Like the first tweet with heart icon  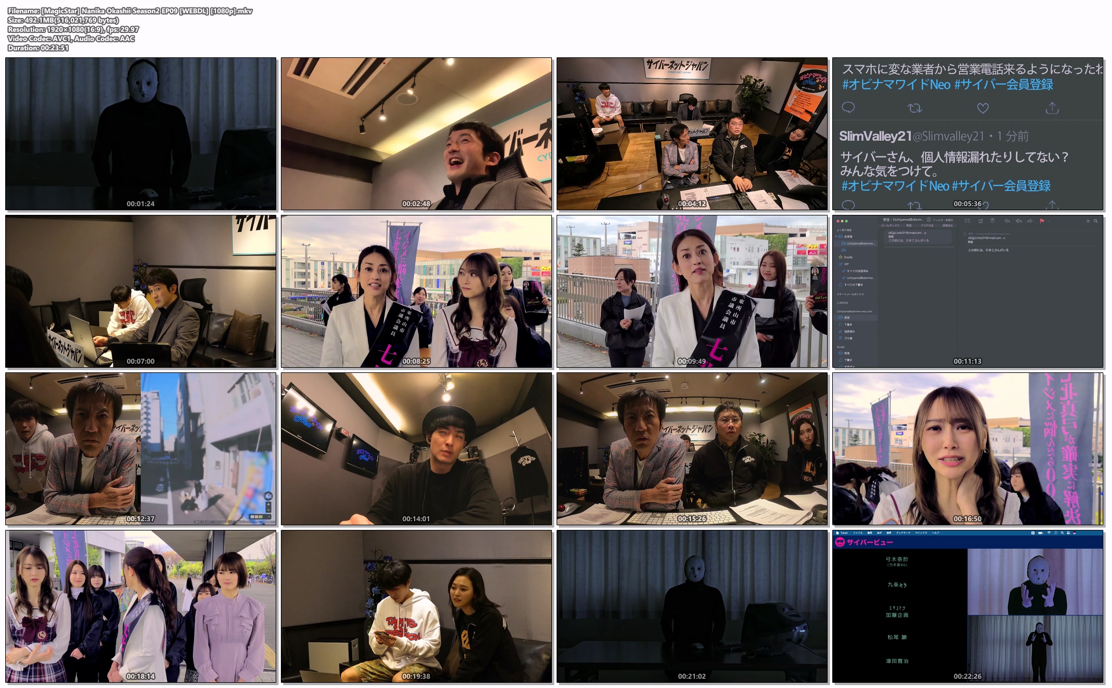tap(983, 108)
